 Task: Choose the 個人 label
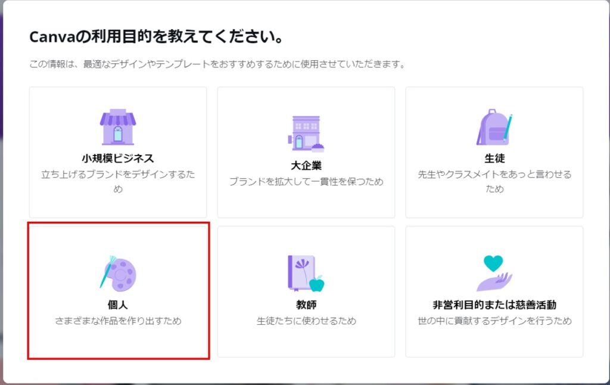coord(118,305)
